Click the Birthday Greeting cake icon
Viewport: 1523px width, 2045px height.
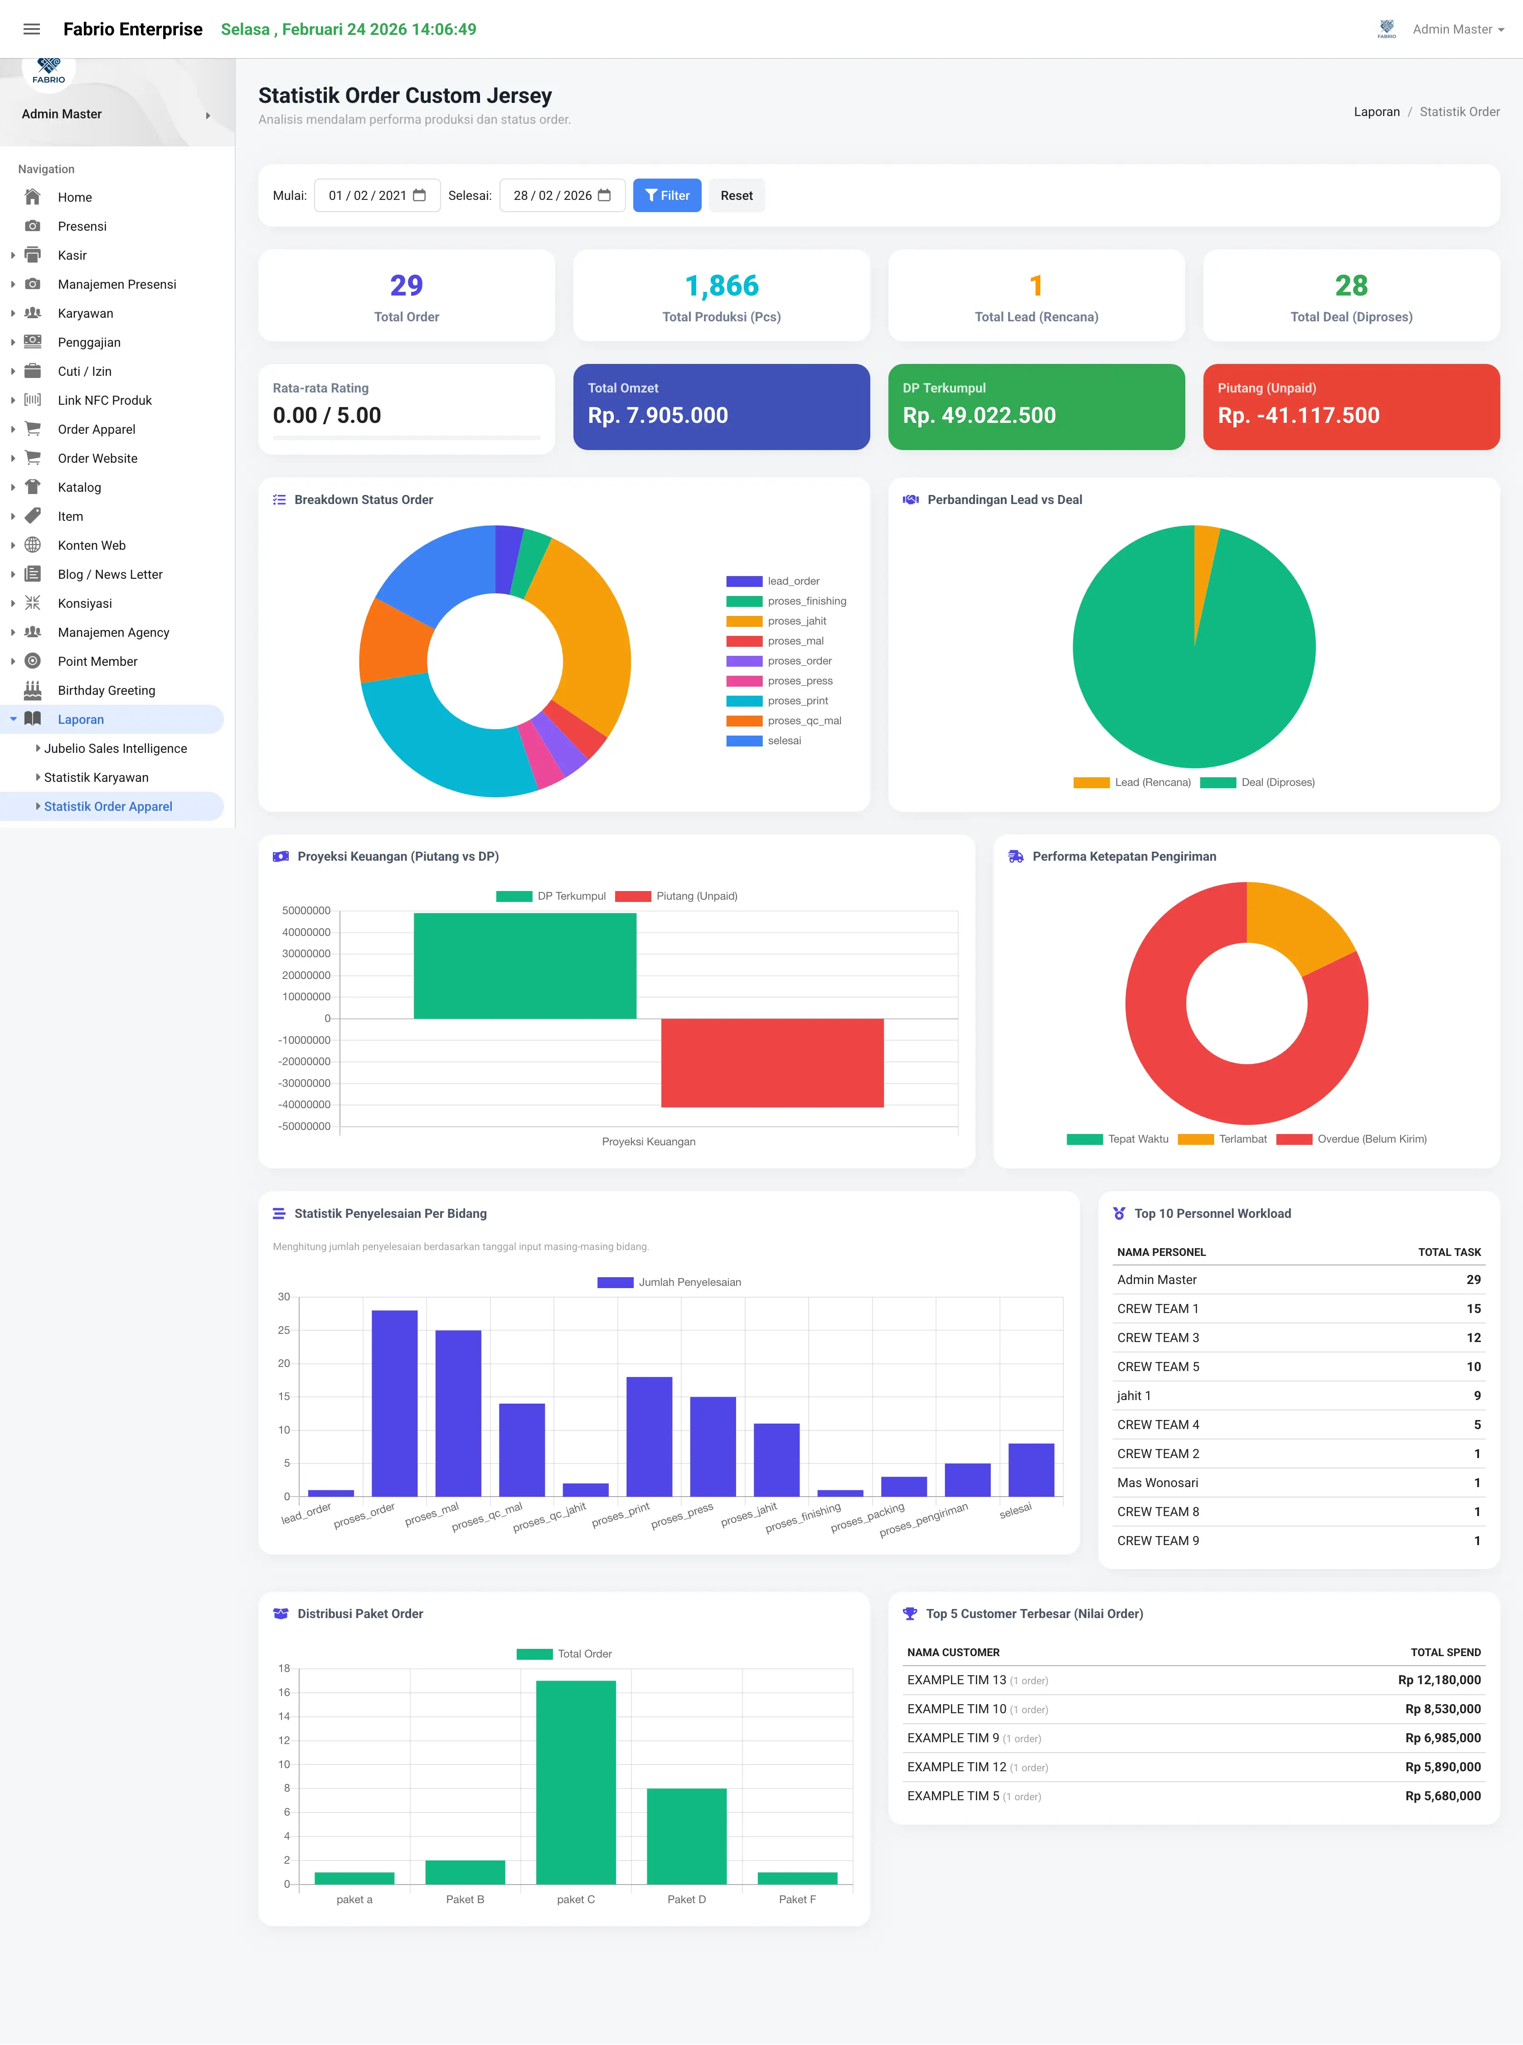coord(32,689)
